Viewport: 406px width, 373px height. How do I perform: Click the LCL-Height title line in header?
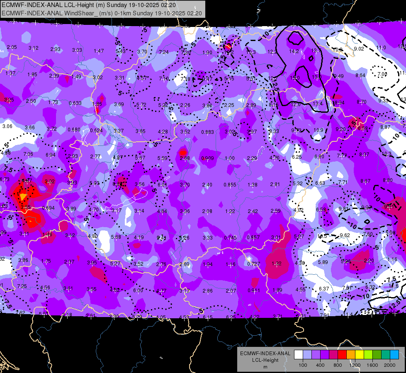pos(89,5)
